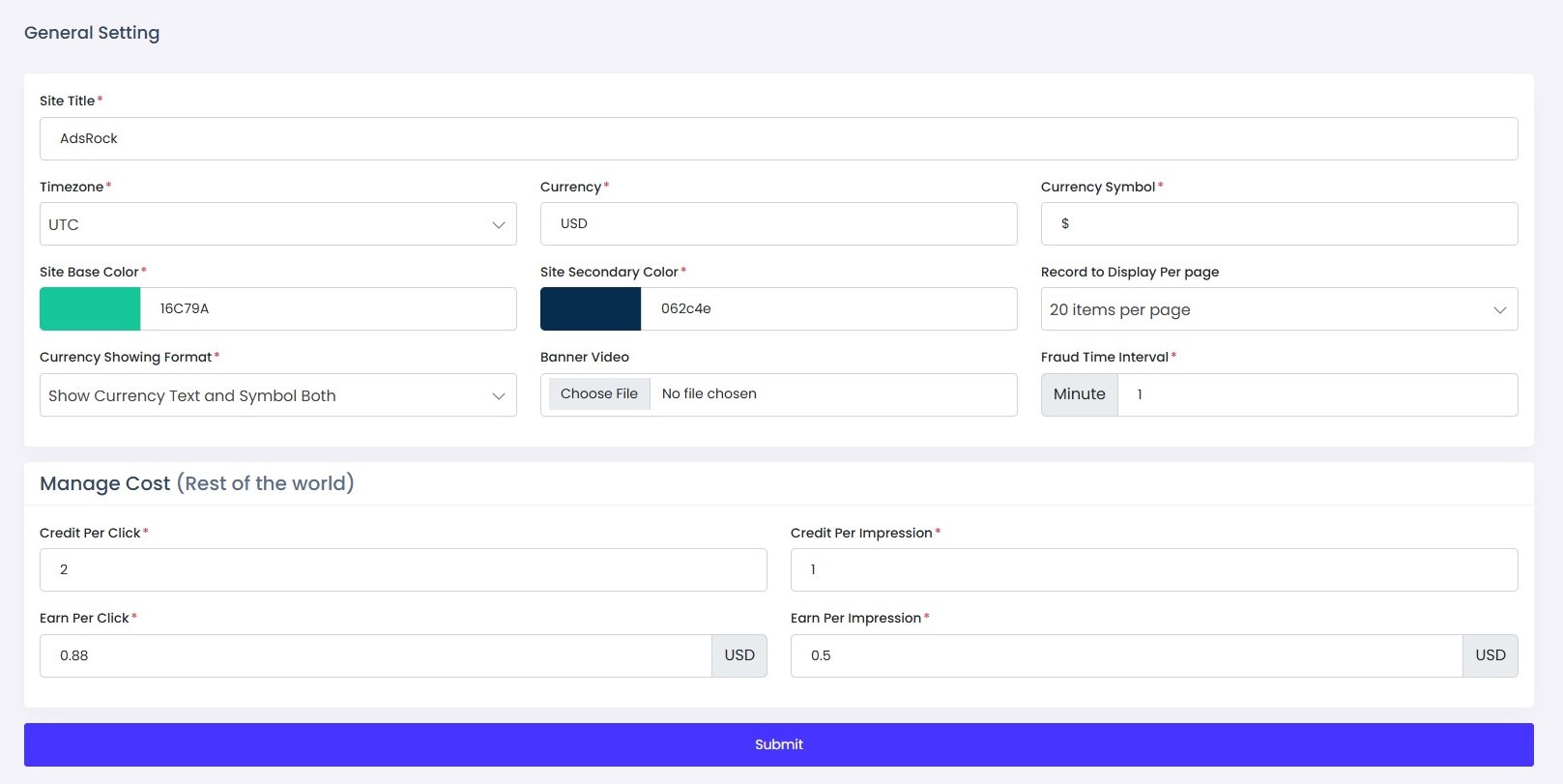Click the Currency text field
The image size is (1563, 784).
coord(778,223)
